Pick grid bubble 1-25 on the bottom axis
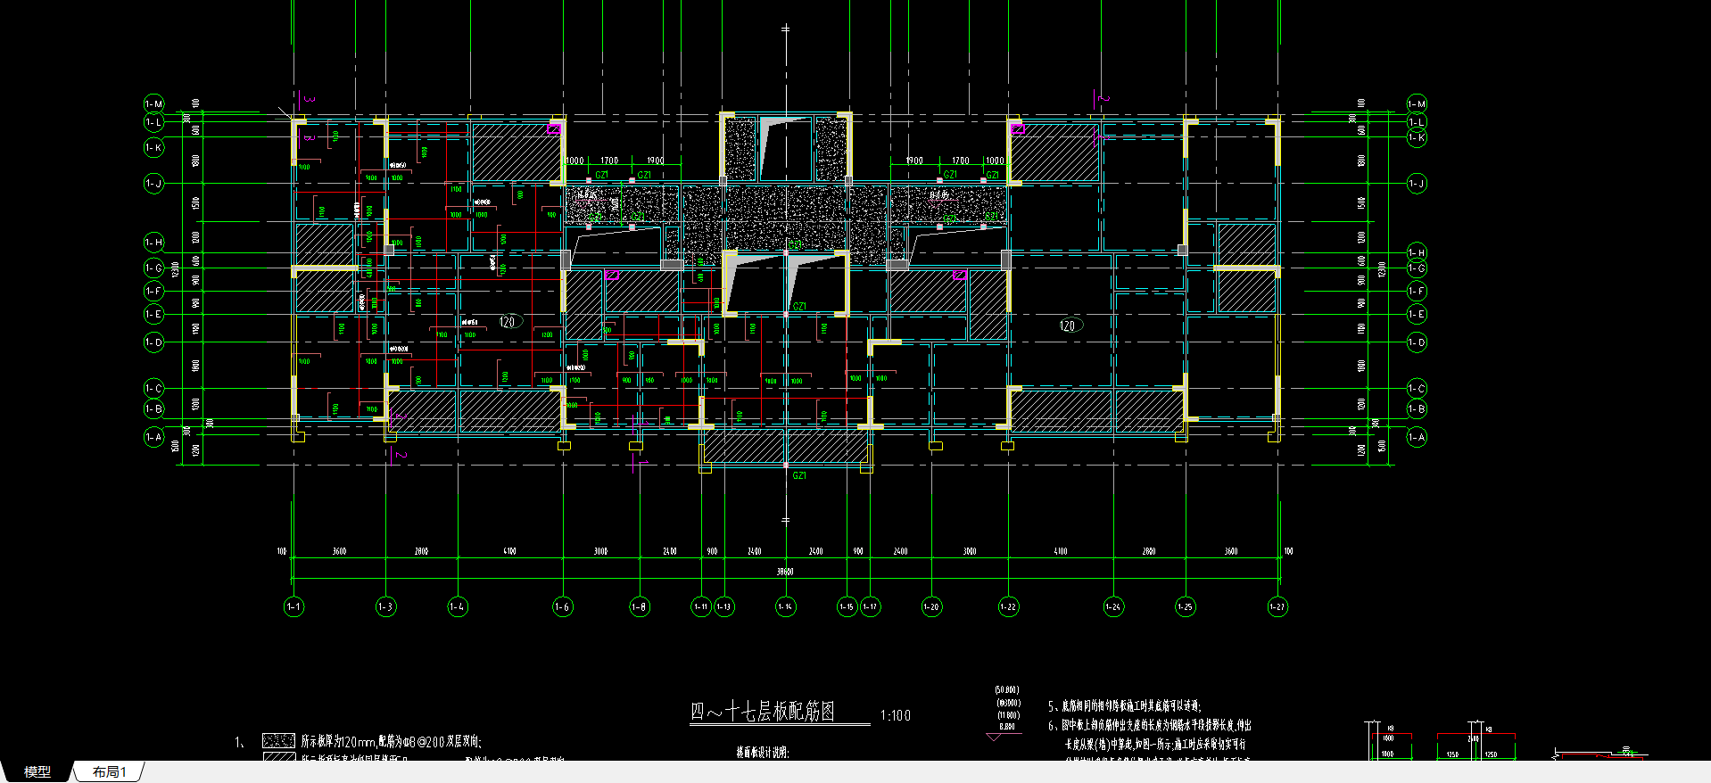The width and height of the screenshot is (1711, 783). coord(1185,607)
